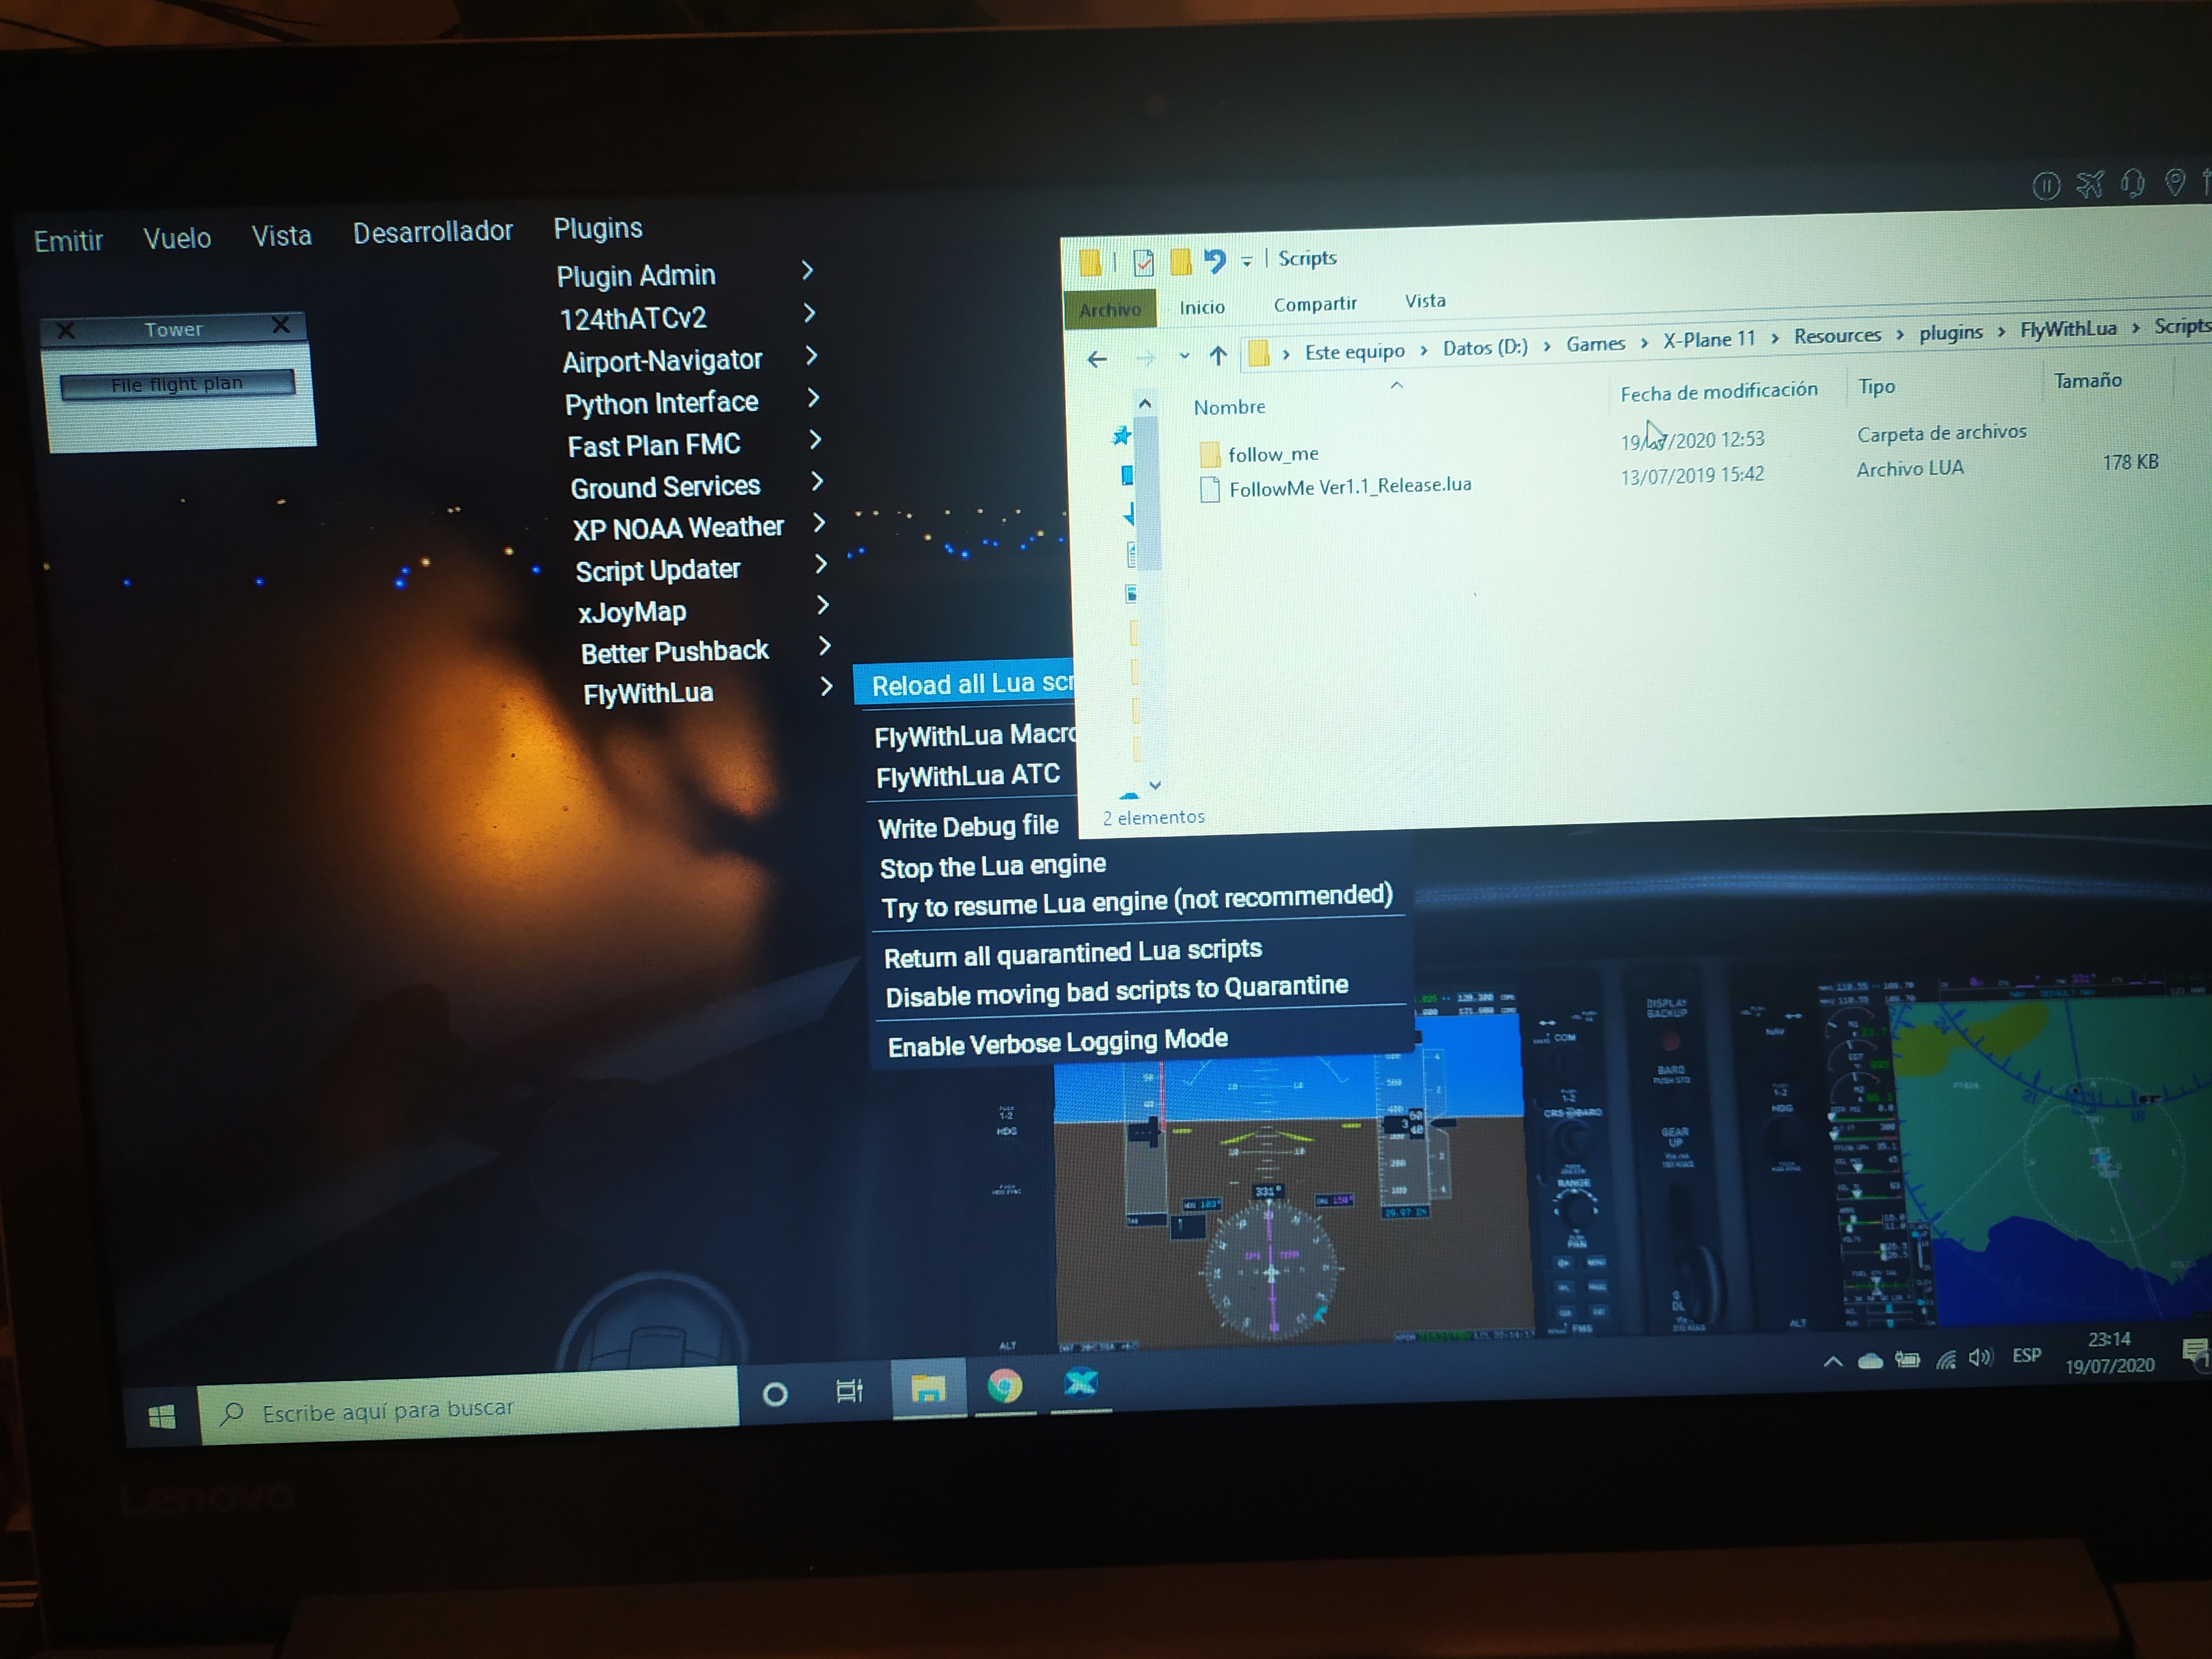Expand the 124thATCv2 submenu
Screen dimensions: 2212x1659
tap(688, 318)
